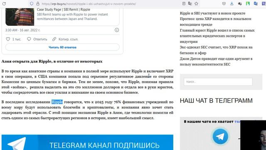This screenshot has height=150, width=266.
Task: Click the paper plane icon on Telegram banner
Action: point(17,144)
